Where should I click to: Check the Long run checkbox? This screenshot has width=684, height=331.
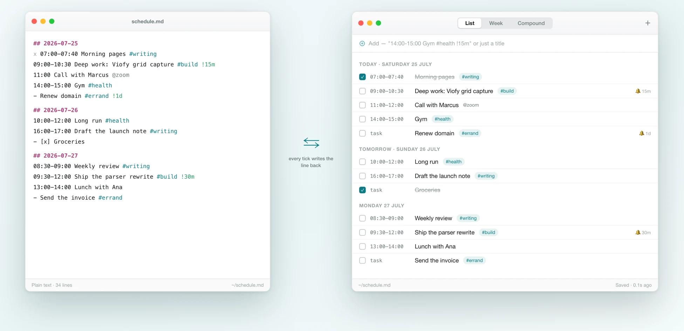(362, 162)
